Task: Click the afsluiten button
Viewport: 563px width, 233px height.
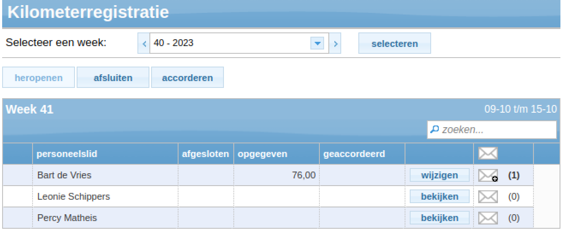Action: tap(113, 78)
